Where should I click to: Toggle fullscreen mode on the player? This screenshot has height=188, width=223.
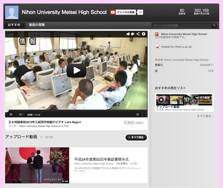(144, 115)
